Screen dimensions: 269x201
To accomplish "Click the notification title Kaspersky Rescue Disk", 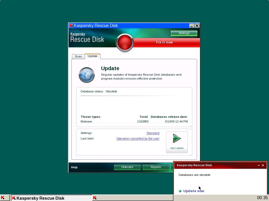I will pos(194,165).
